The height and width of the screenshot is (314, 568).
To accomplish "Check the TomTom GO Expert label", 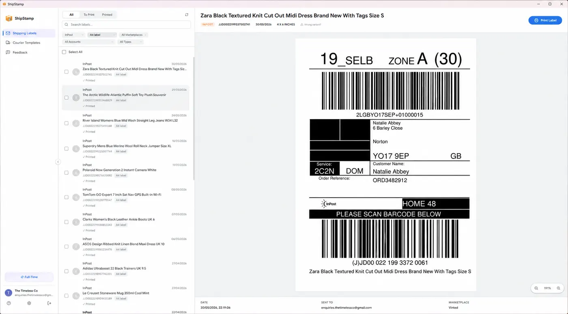I will pyautogui.click(x=67, y=197).
